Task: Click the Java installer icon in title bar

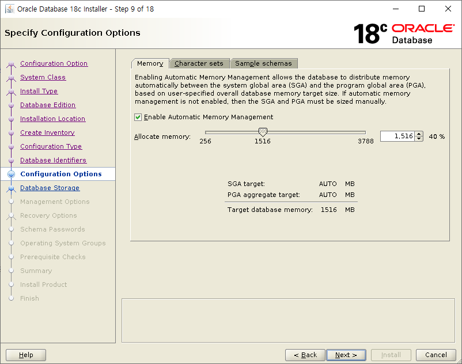Action: (x=10, y=9)
